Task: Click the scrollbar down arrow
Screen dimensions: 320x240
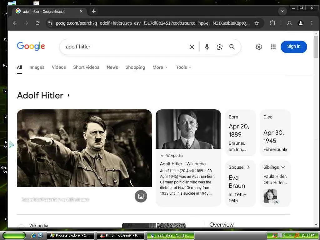Action: 316,224
